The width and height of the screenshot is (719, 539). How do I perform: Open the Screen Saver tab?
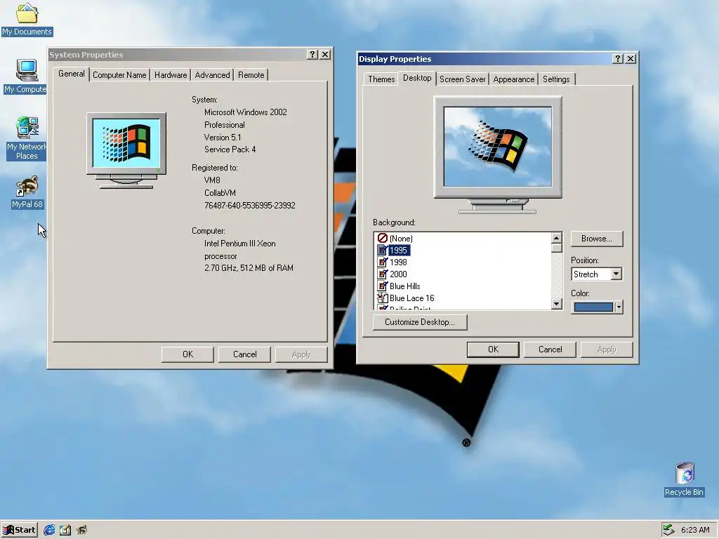click(462, 79)
